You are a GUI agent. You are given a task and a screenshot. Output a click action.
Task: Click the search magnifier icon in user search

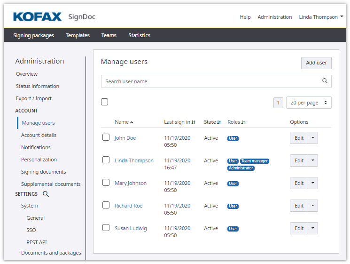[325, 81]
